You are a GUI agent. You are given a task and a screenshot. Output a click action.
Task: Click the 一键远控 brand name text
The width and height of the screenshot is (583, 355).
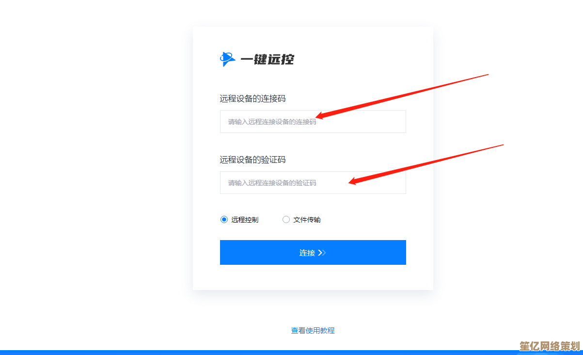pos(268,60)
